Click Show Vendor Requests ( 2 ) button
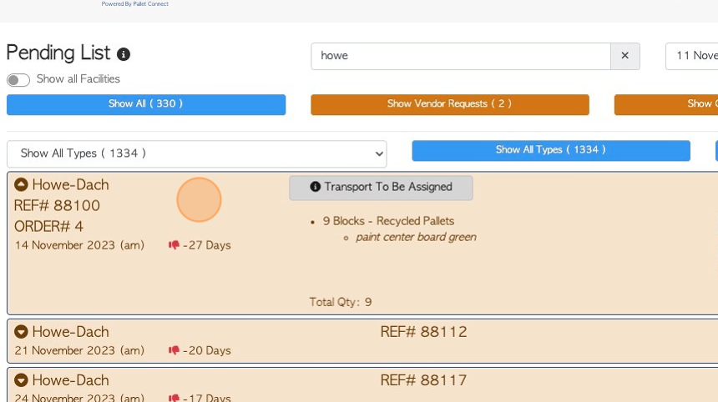Viewport: 718px width, 402px height. (x=449, y=104)
